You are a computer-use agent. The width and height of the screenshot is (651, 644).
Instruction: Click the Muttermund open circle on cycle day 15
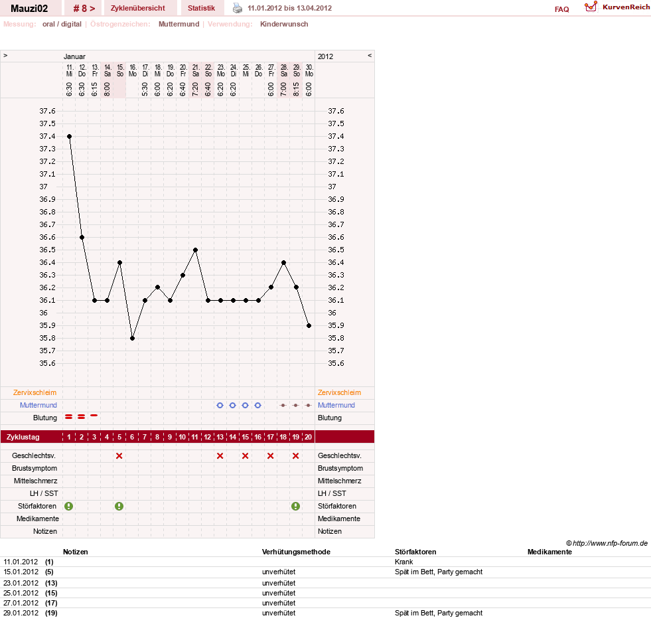246,405
